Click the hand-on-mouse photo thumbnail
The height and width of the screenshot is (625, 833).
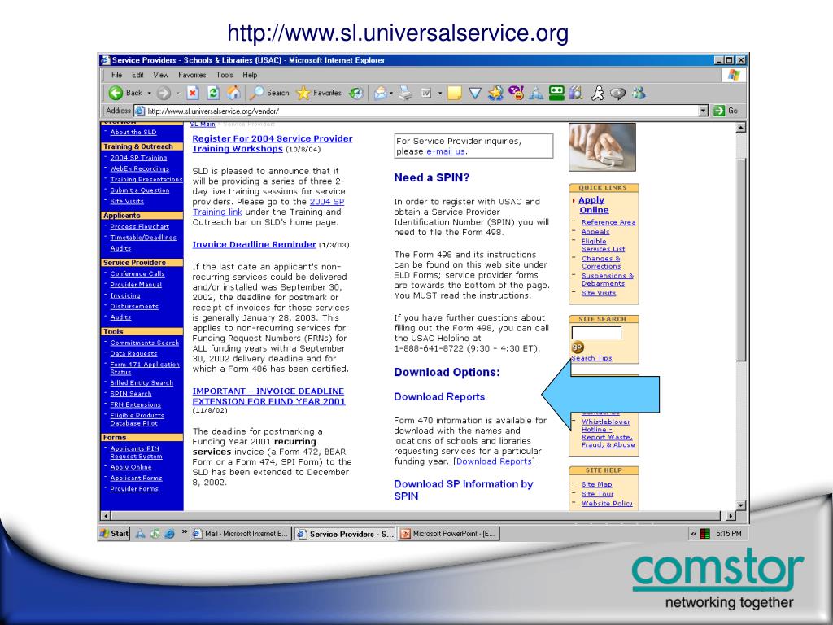pyautogui.click(x=602, y=147)
